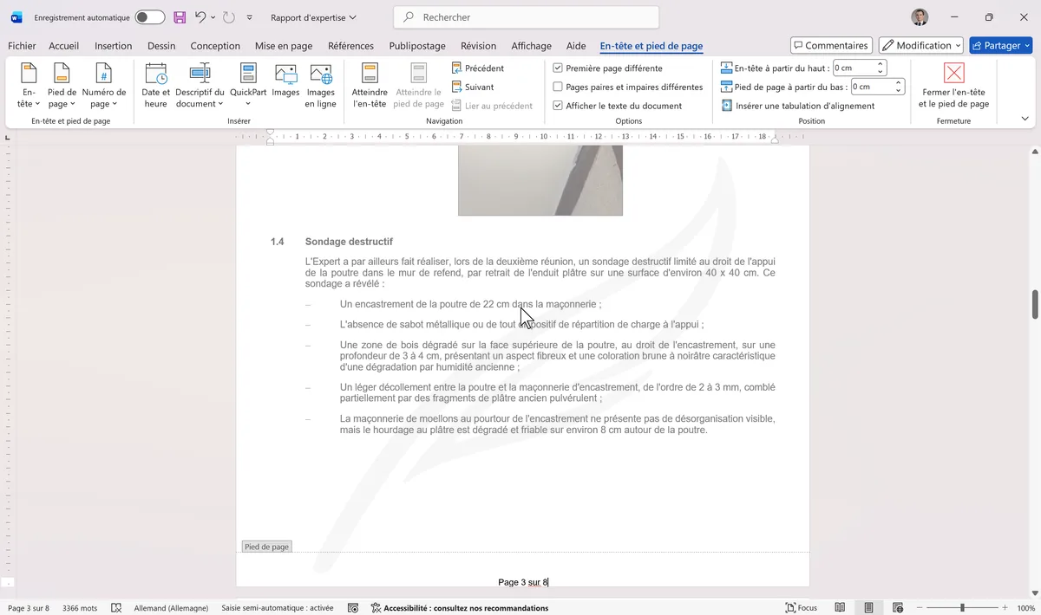Insert Images en ligne
This screenshot has height=615, width=1041.
320,85
